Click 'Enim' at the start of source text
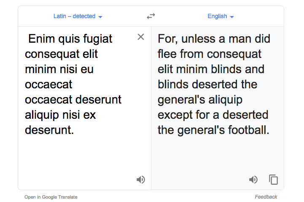 (41, 39)
